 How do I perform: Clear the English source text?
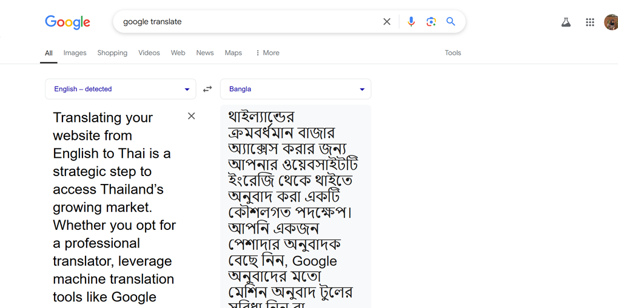[x=191, y=116]
